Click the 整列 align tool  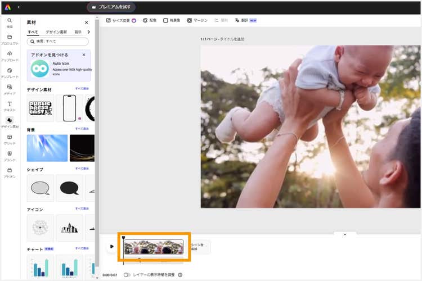(221, 20)
